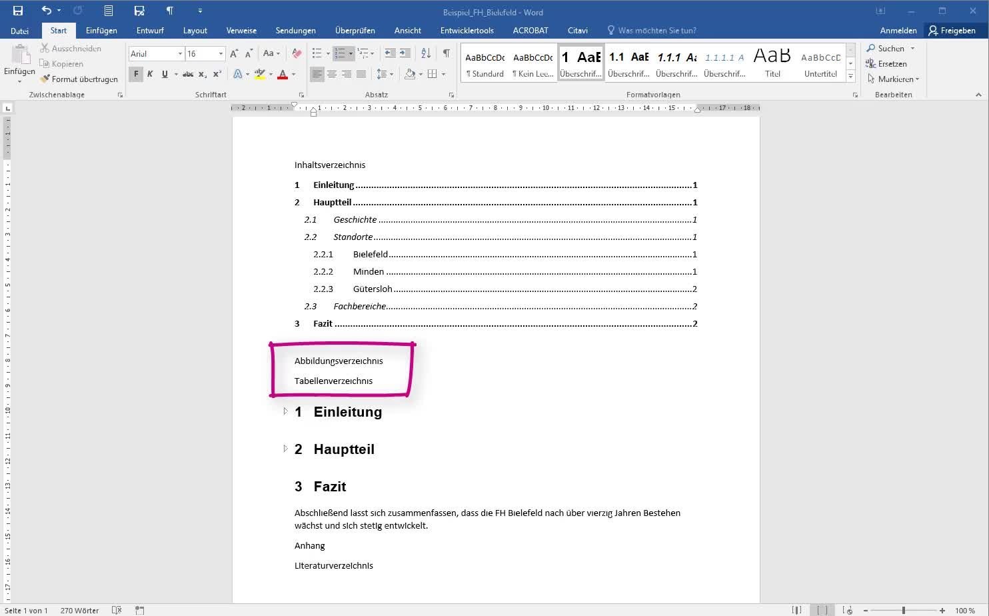Switch to the Verweise ribbon tab
The height and width of the screenshot is (616, 989).
(241, 31)
